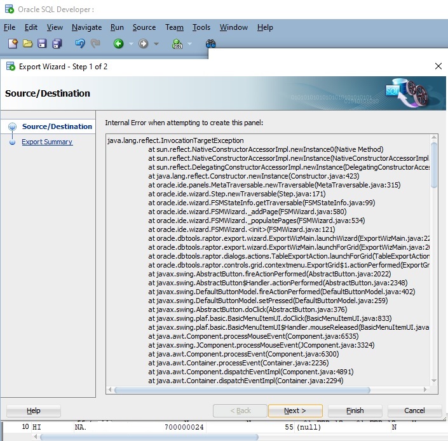Open the Run menu

coord(117,27)
